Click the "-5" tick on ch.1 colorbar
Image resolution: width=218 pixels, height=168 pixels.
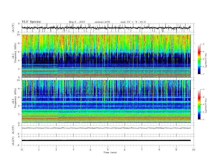point(203,59)
